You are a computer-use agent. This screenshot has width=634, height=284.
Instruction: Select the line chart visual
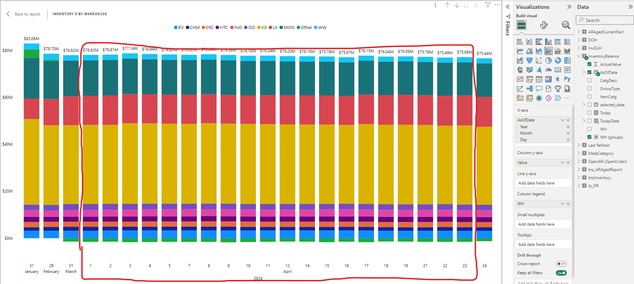click(x=520, y=51)
